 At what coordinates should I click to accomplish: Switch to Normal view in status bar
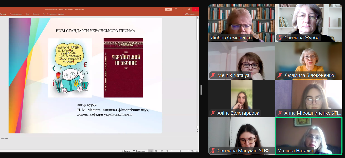click(151, 151)
